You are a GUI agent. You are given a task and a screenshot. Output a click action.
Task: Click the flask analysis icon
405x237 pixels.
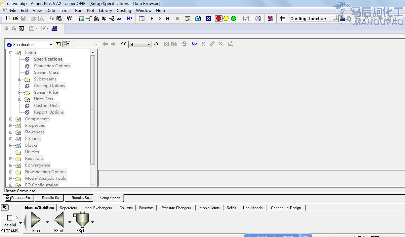click(x=258, y=19)
